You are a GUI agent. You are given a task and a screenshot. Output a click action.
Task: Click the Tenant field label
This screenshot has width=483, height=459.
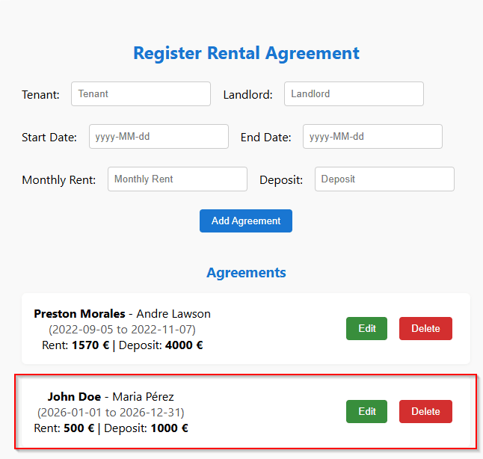(x=40, y=95)
